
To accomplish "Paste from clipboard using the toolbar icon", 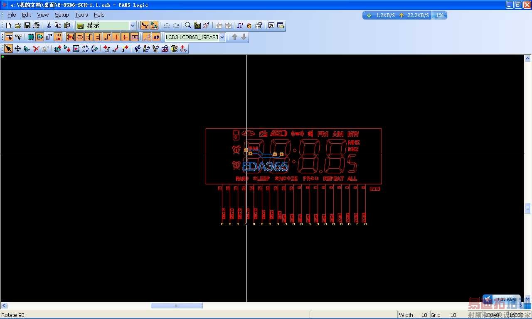I will (x=67, y=25).
